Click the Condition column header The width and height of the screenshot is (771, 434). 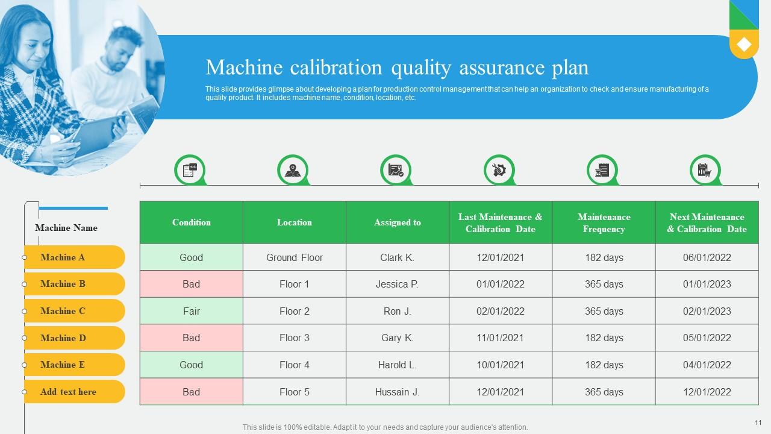click(191, 222)
